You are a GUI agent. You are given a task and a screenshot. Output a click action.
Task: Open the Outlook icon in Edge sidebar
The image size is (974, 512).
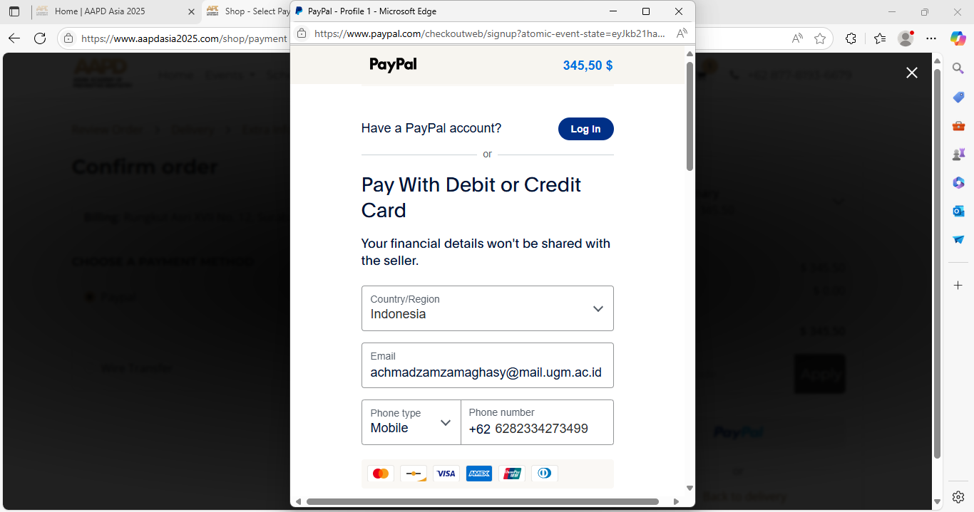[958, 211]
